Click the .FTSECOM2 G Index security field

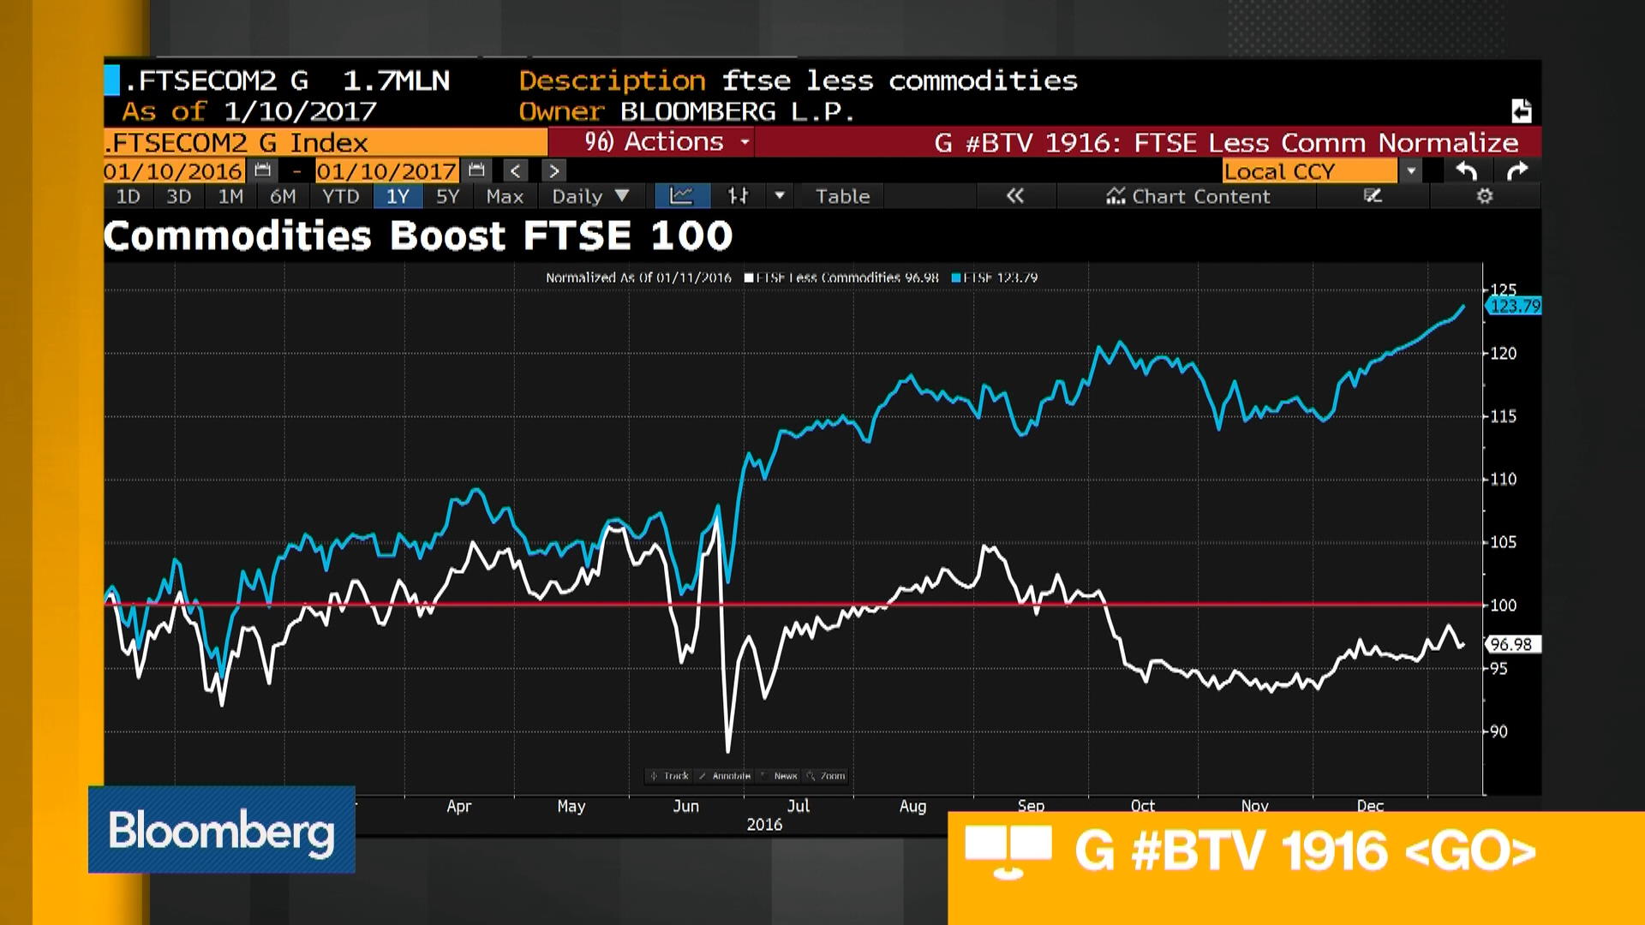tap(325, 141)
